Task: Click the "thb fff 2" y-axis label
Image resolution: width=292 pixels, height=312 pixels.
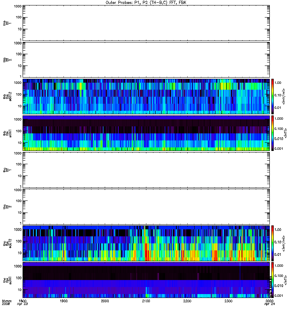Action: (7, 60)
